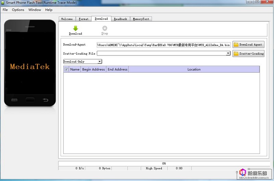Click the MediaTek phone image

pos(30,63)
